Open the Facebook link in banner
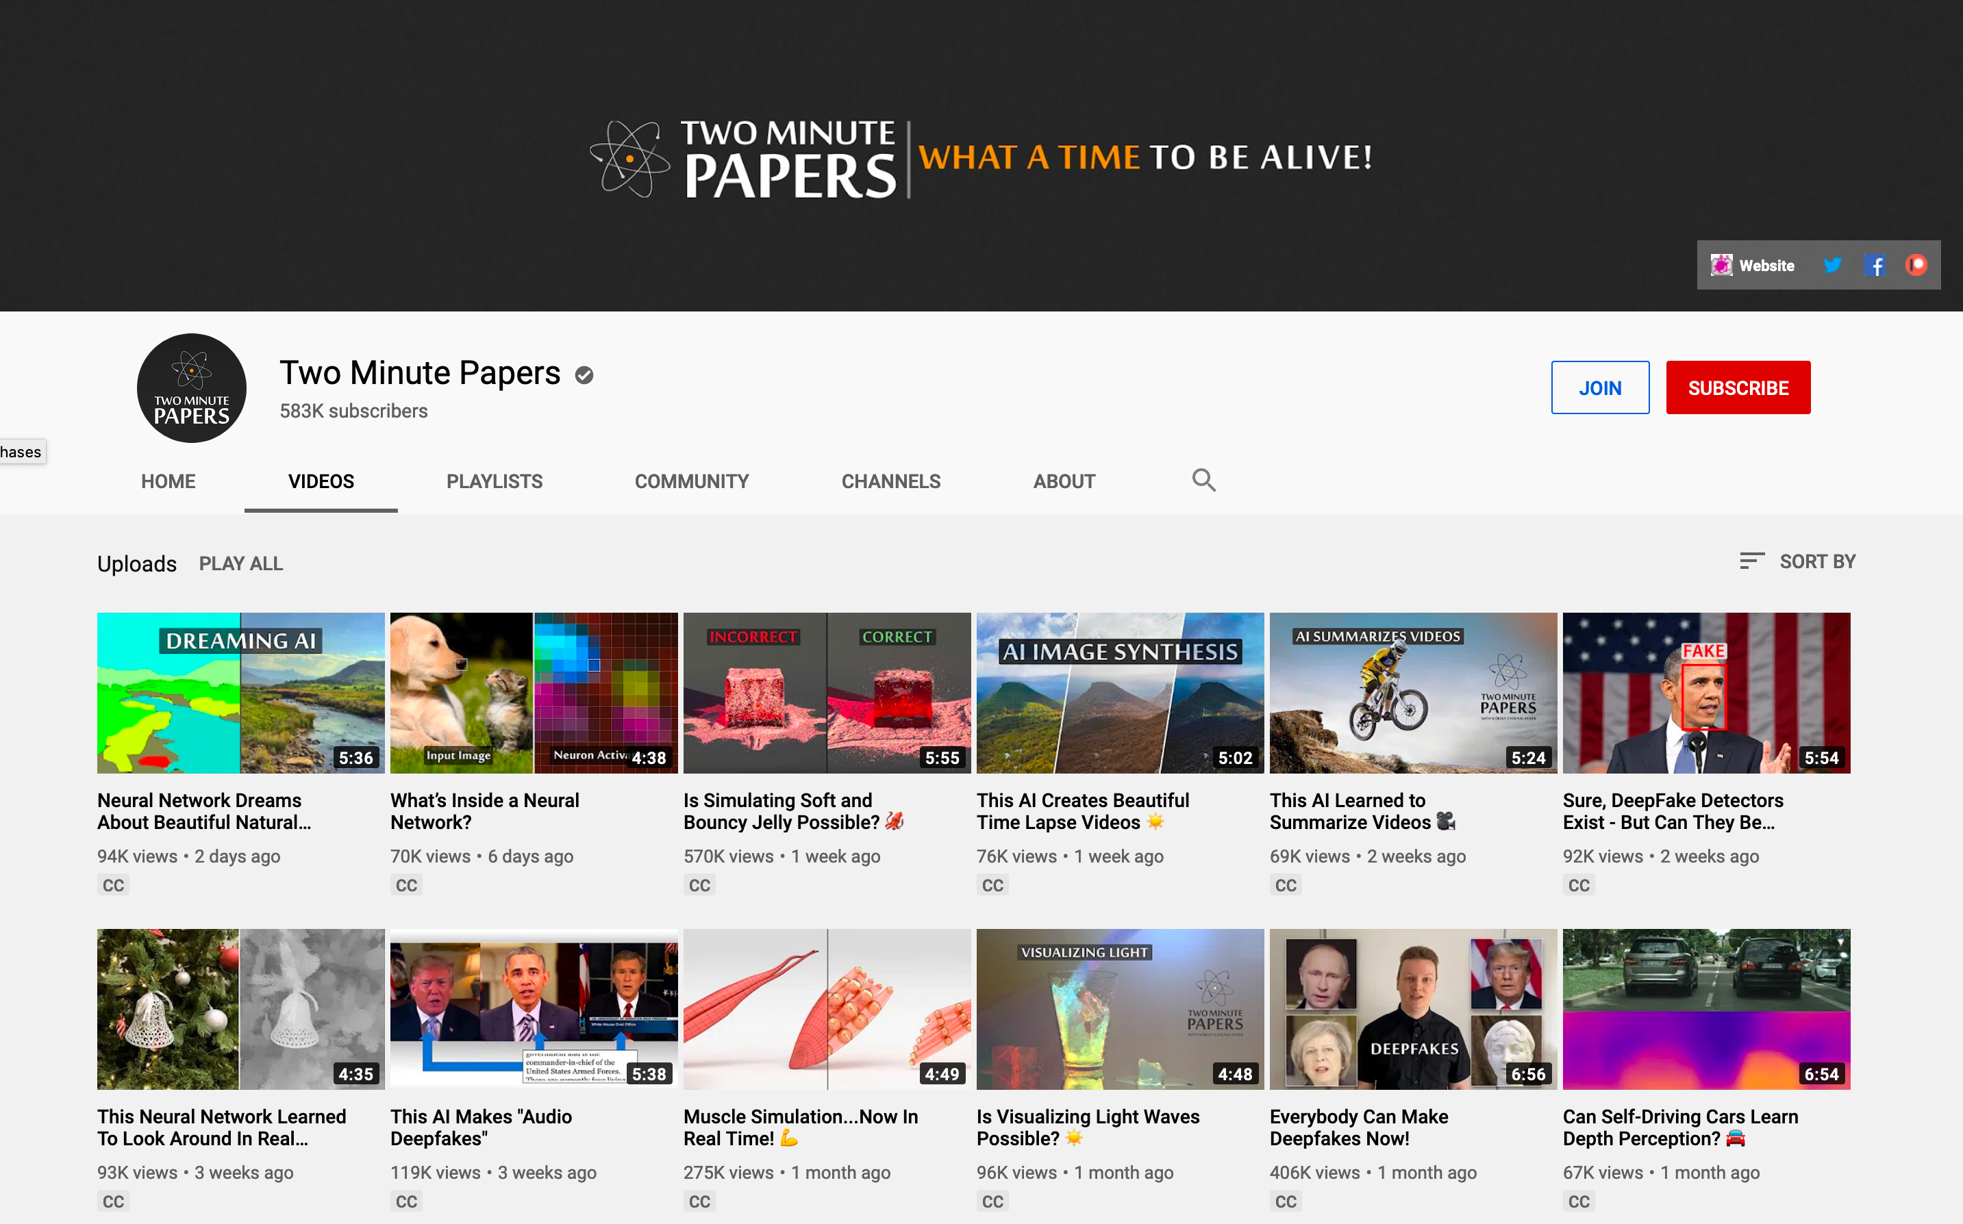Screen dimensions: 1963x1224 1874,265
